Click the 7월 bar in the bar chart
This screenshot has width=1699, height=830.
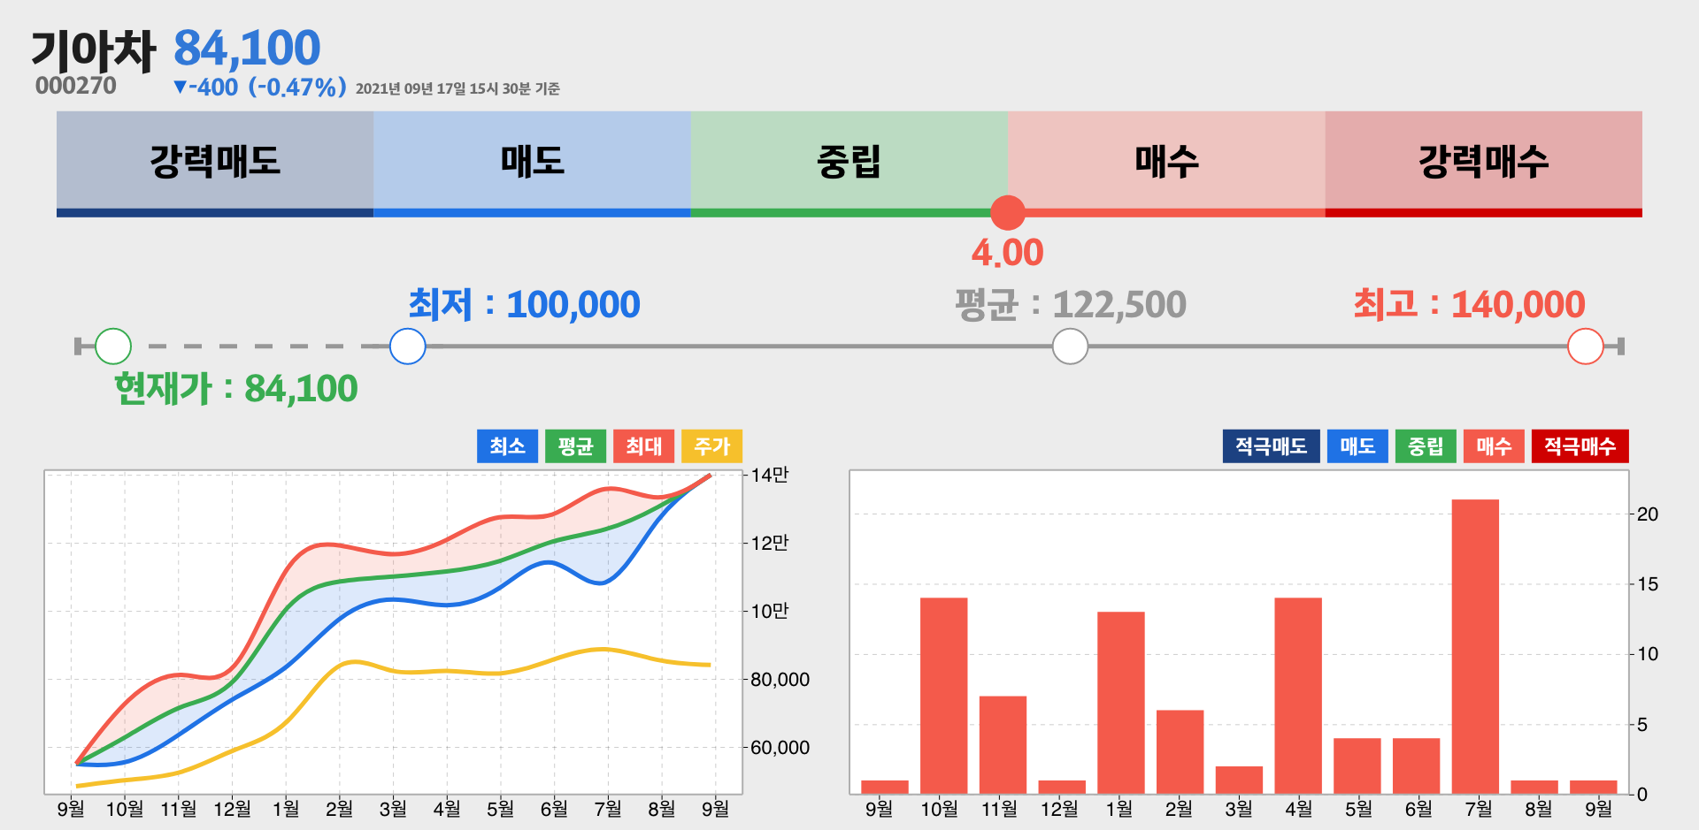click(1475, 646)
